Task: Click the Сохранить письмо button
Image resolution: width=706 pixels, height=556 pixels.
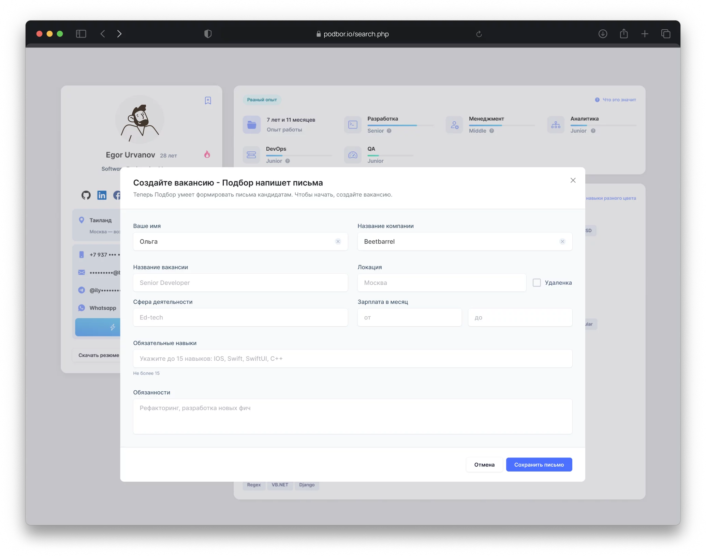Action: 539,465
